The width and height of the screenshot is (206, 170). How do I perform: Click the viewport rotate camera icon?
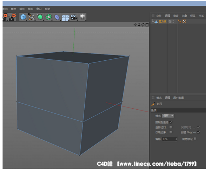(143, 25)
